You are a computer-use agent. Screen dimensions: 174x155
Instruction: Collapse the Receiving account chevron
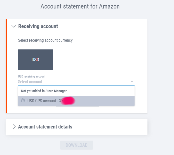pos(14,26)
